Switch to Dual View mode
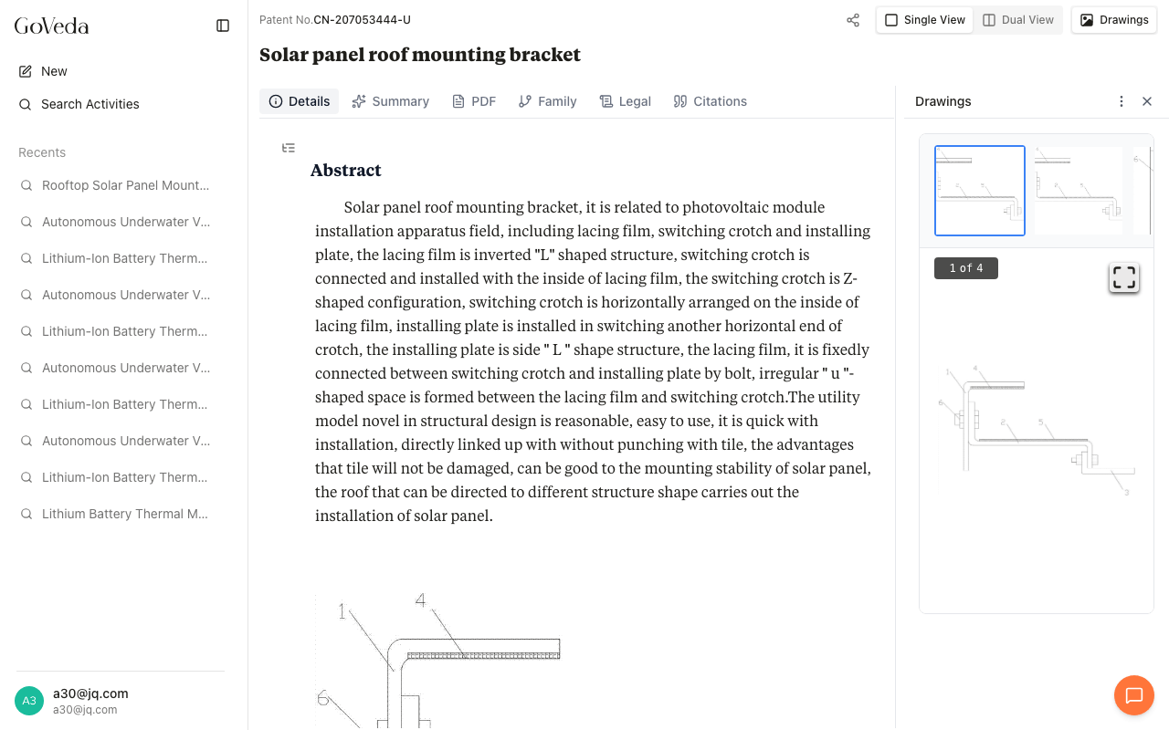1169x730 pixels. tap(1017, 20)
